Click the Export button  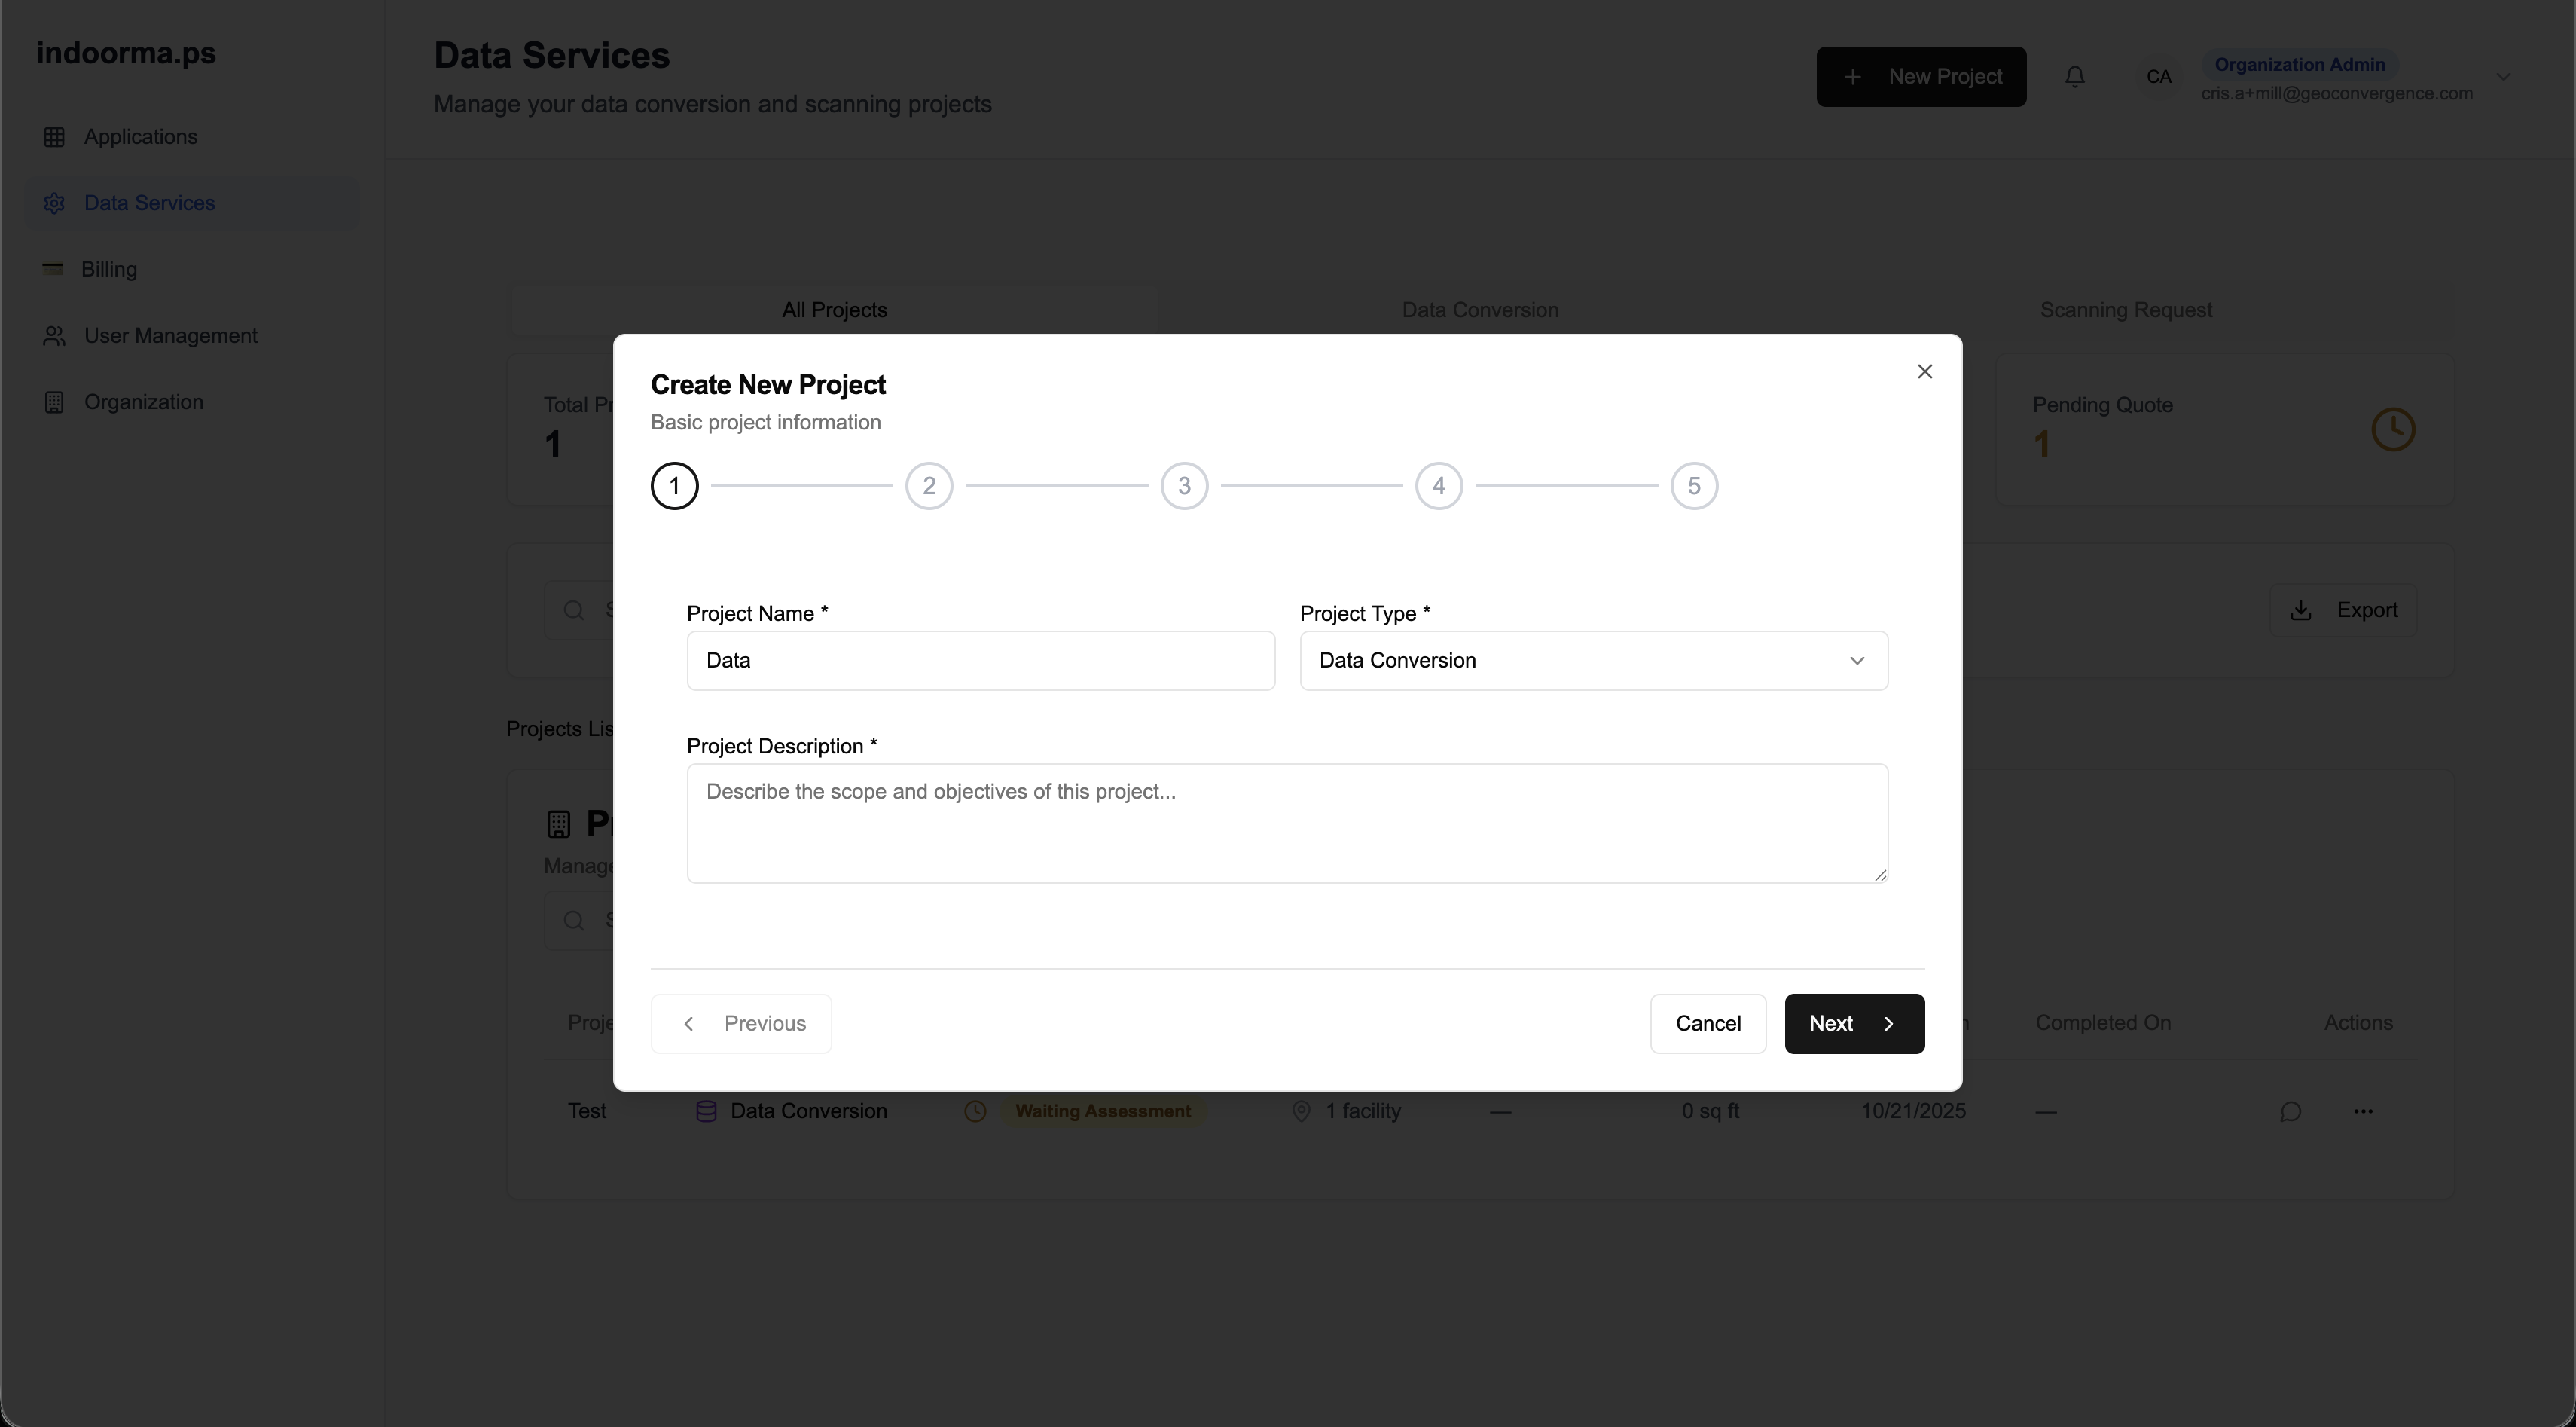2342,610
